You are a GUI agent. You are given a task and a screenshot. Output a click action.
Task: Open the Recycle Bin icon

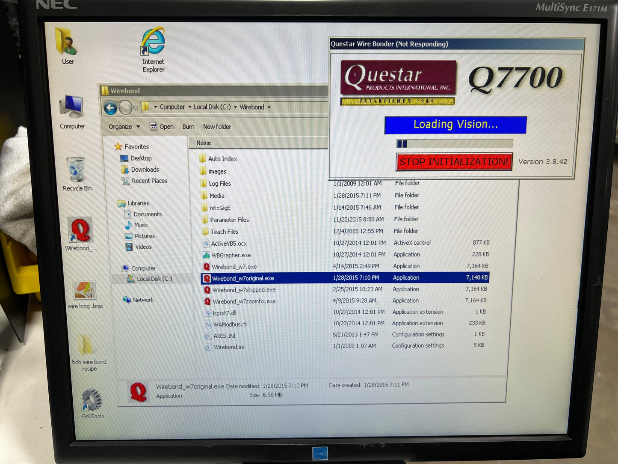click(x=77, y=173)
